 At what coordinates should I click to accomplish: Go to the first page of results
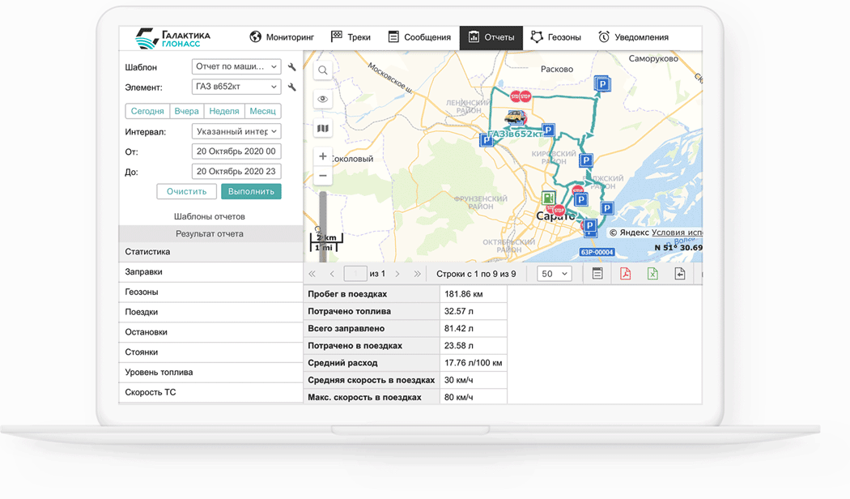pos(312,274)
